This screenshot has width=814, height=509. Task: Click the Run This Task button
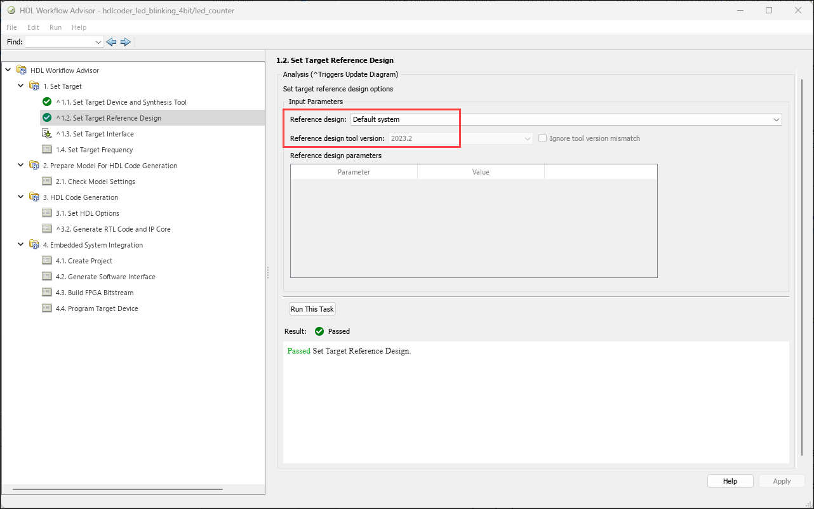[x=312, y=309]
